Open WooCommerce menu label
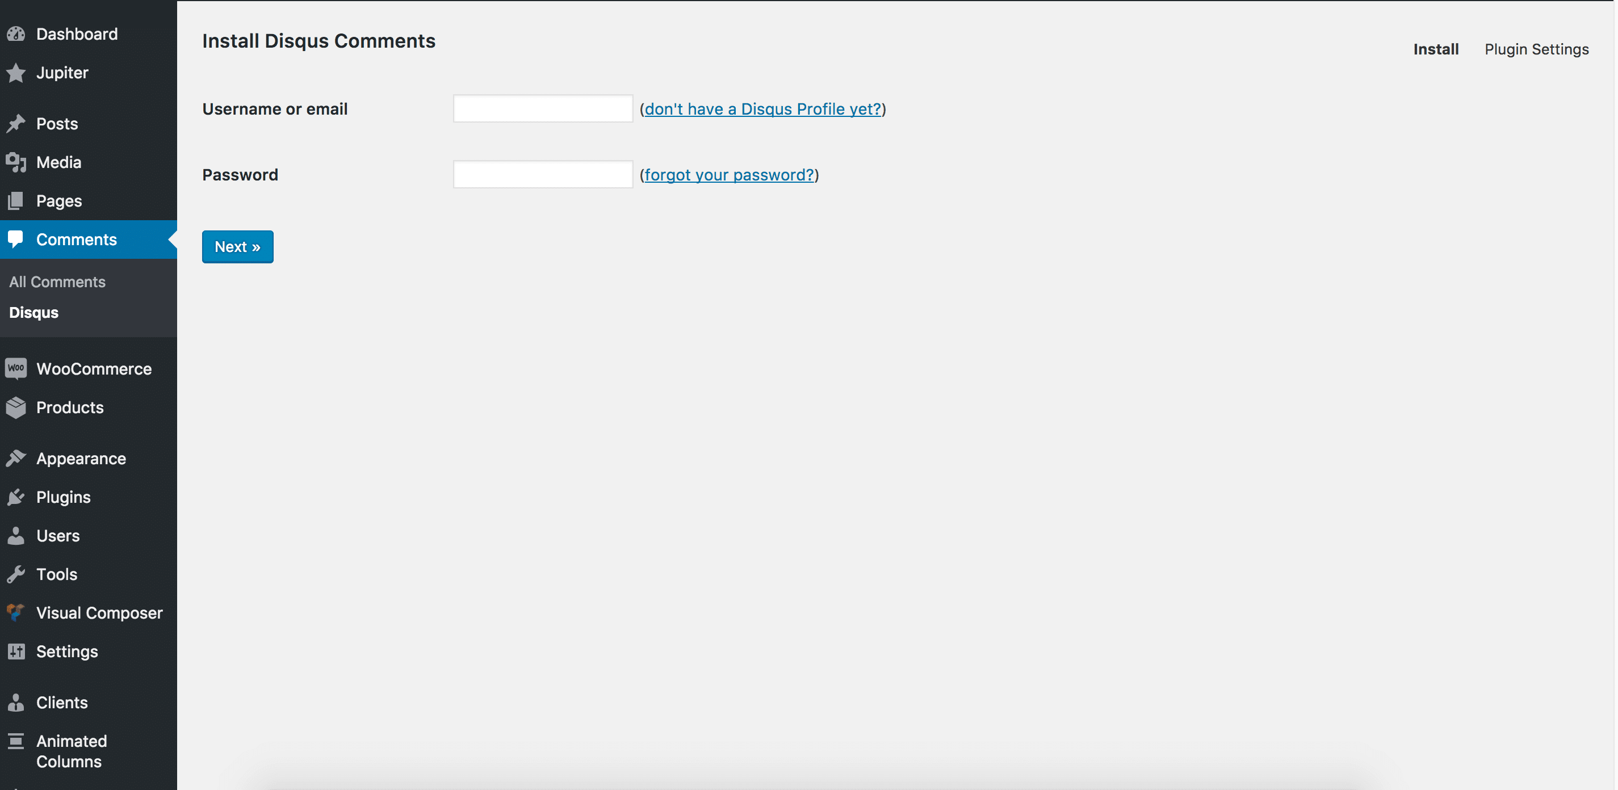The height and width of the screenshot is (790, 1618). tap(94, 369)
